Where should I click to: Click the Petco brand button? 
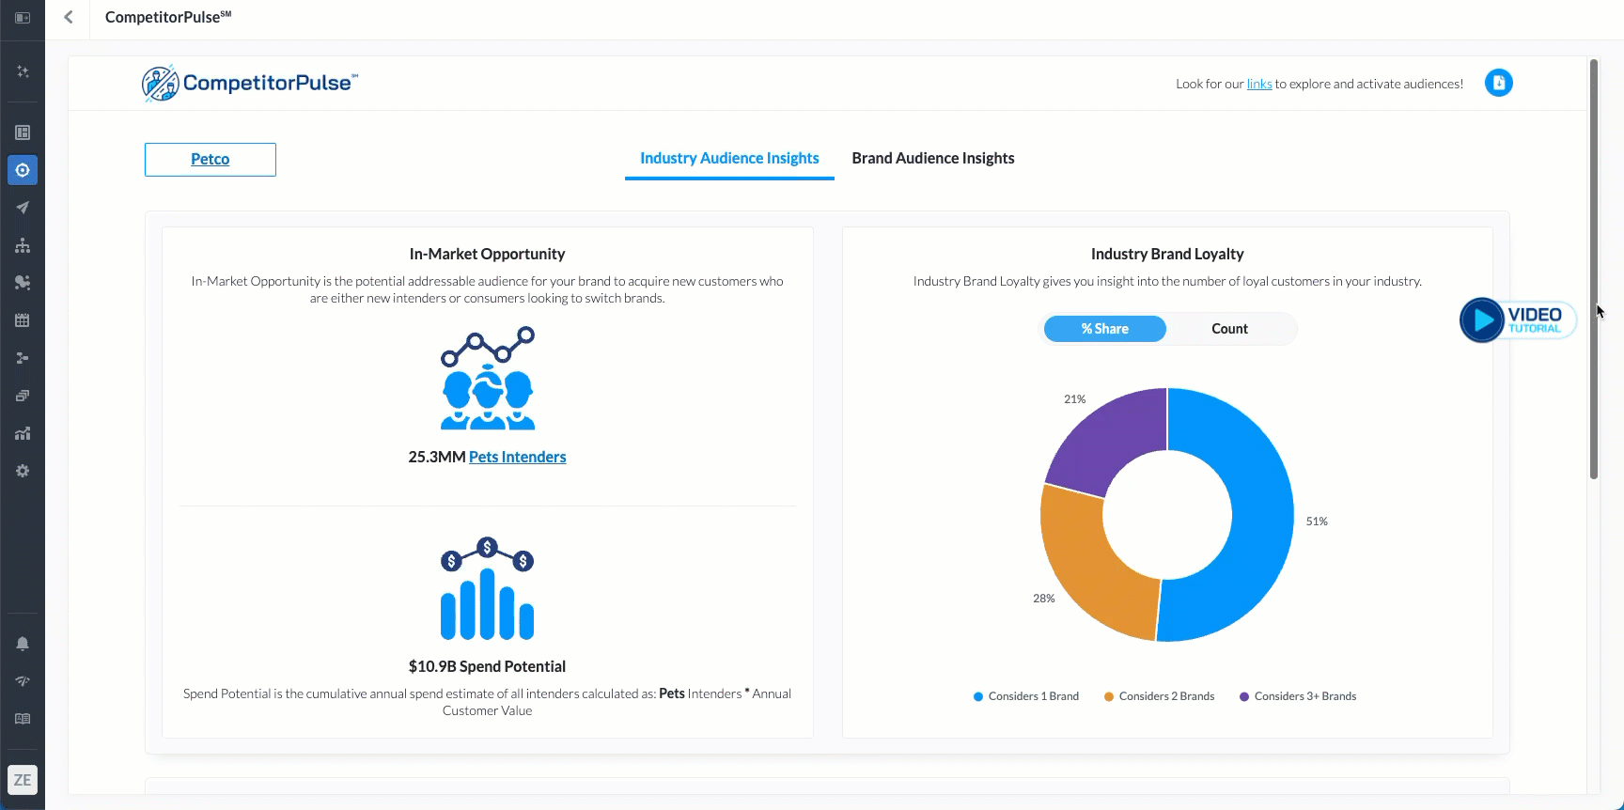(211, 160)
